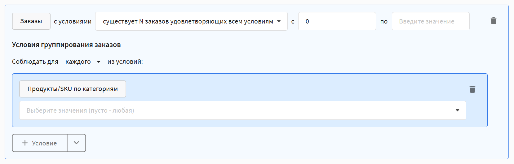The height and width of the screenshot is (164, 514).
Task: Click into the 'Выберите значения (пусто - любая)' field
Action: [x=236, y=110]
